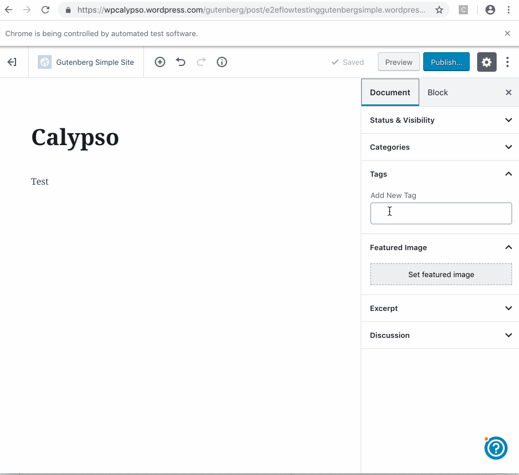Expand the Excerpt panel
519x475 pixels.
click(x=440, y=308)
